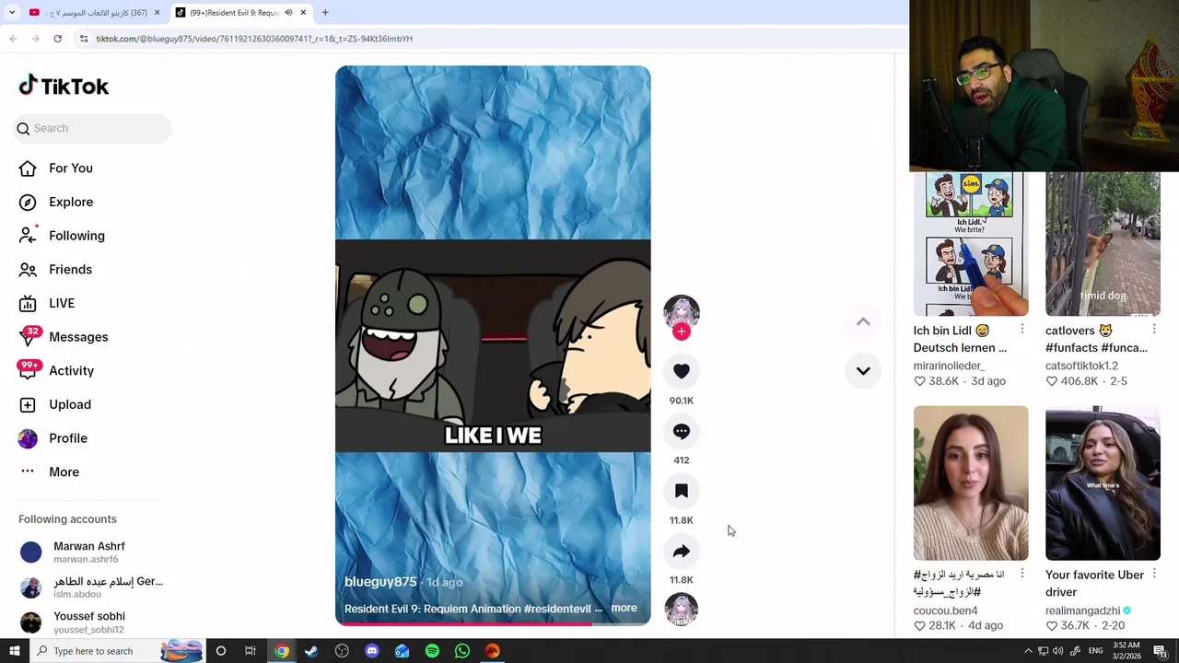Open the islm.abdou following account
The height and width of the screenshot is (663, 1179).
point(89,587)
